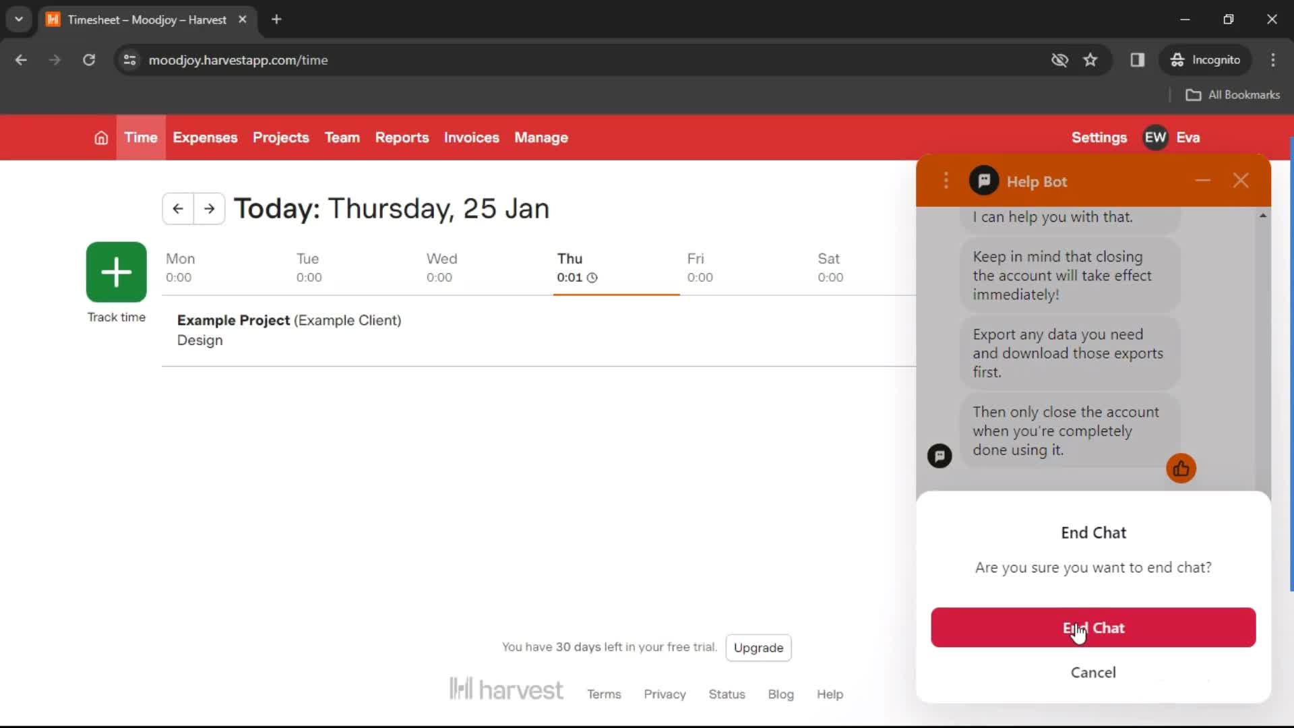Click the Help Bot avatar in header

(984, 181)
